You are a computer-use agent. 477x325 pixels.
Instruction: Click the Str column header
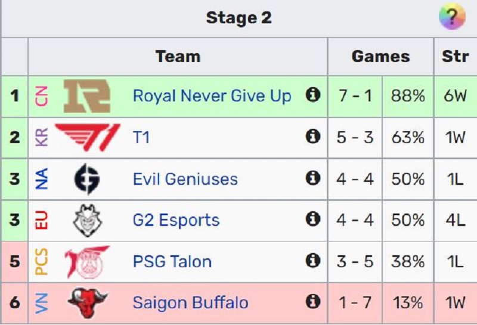pyautogui.click(x=455, y=57)
